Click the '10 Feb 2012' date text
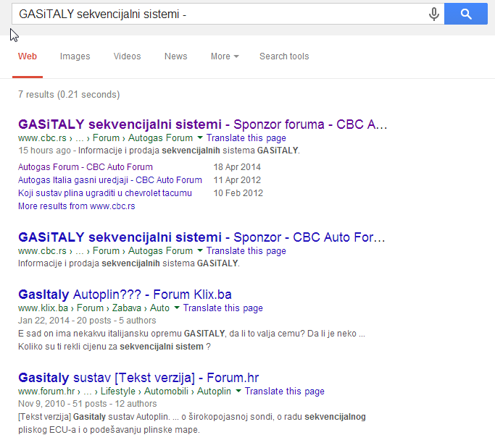Screen dimensions: 495x440 point(238,193)
